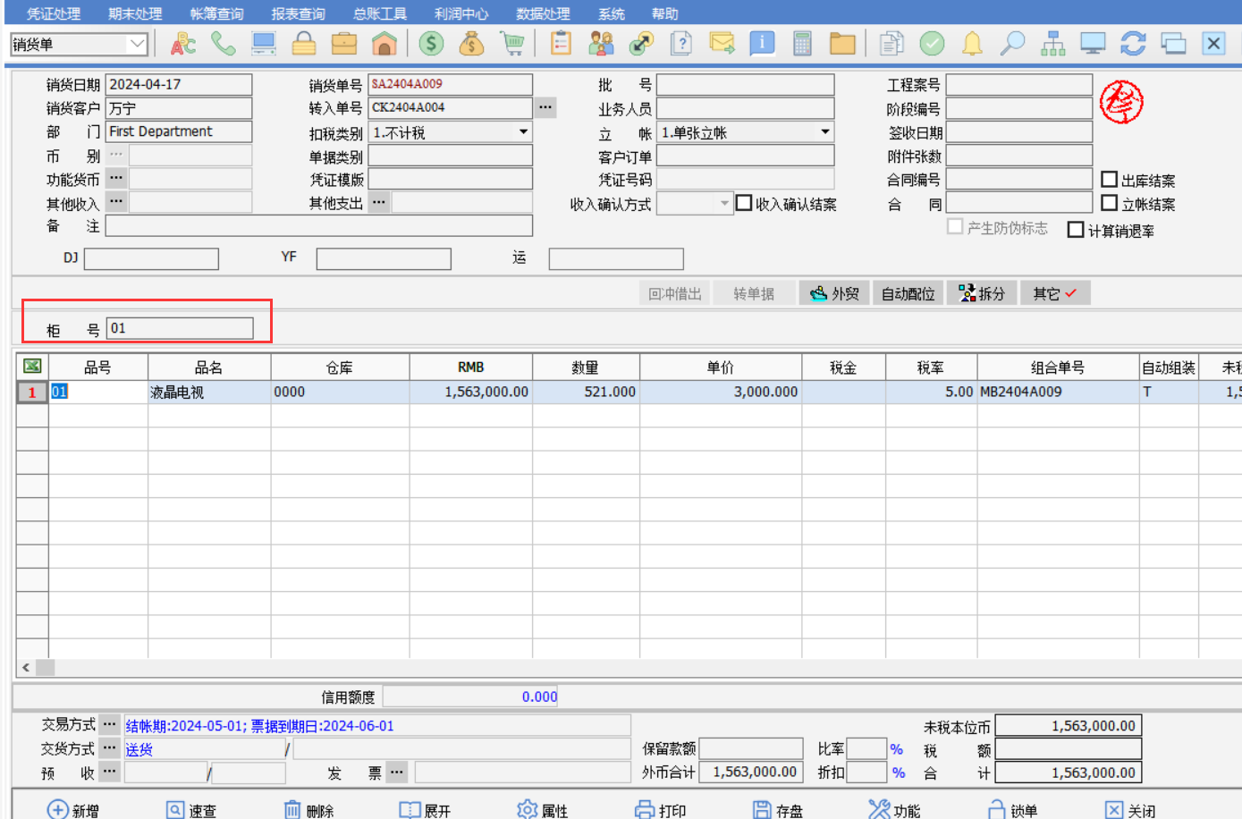Check the 计算销退率 checkbox

click(1076, 230)
